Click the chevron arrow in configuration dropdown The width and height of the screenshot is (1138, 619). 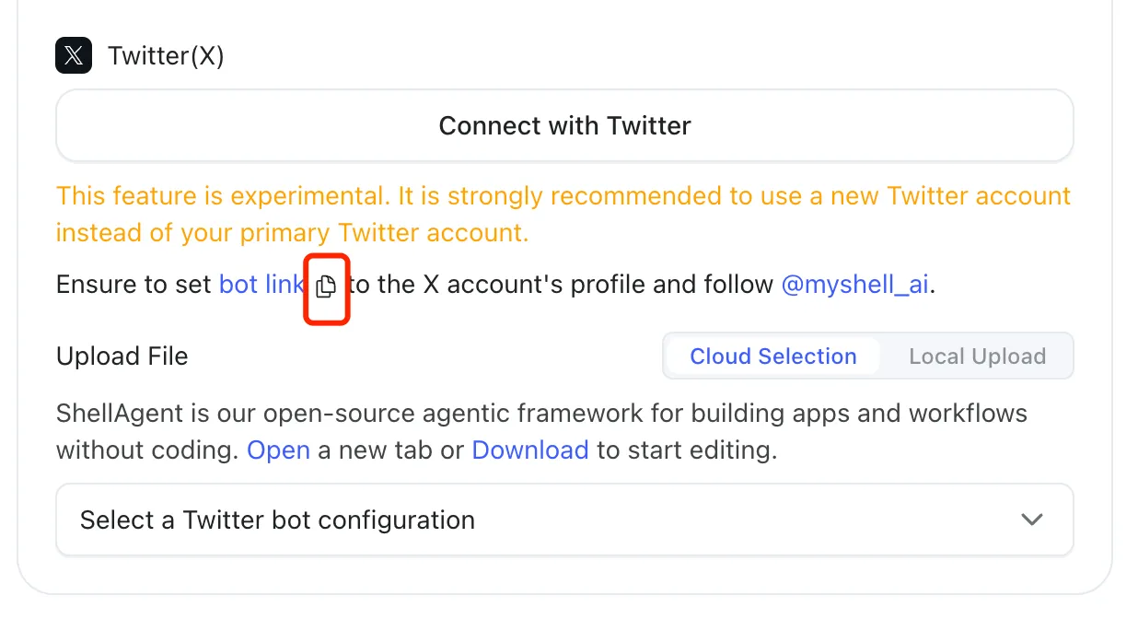coord(1032,520)
